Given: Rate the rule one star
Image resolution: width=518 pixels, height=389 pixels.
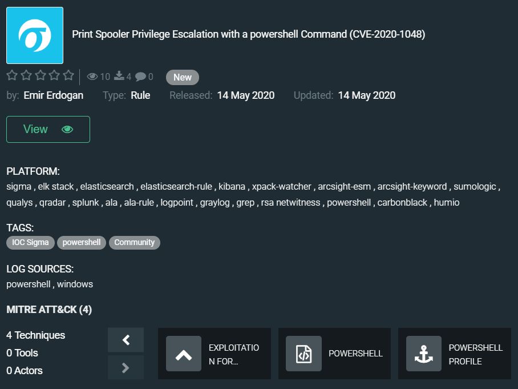Looking at the screenshot, I should (x=11, y=75).
